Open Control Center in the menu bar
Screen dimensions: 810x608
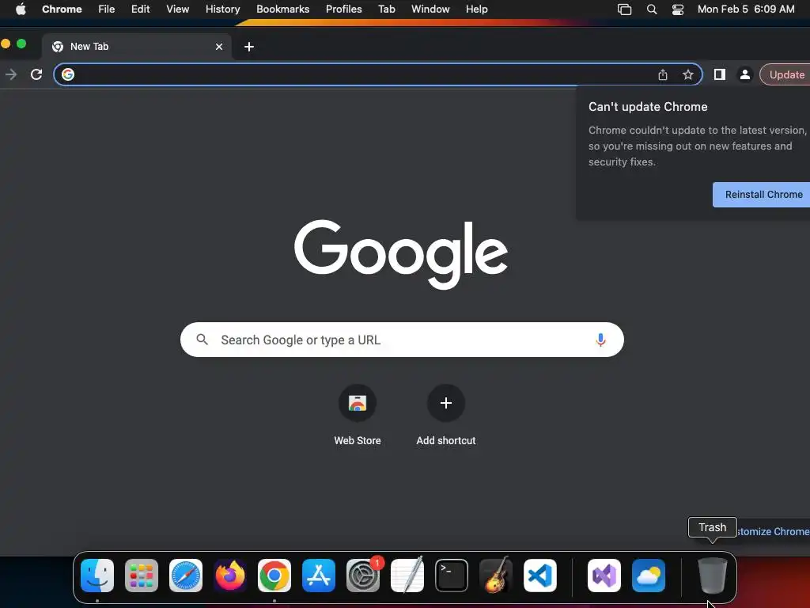click(678, 9)
